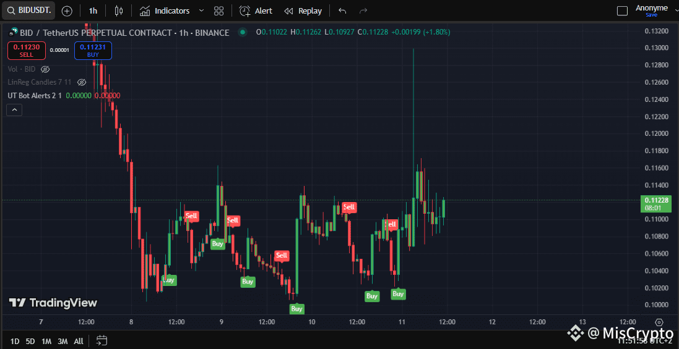Toggle visibility of Vol BID indicator

click(45, 69)
